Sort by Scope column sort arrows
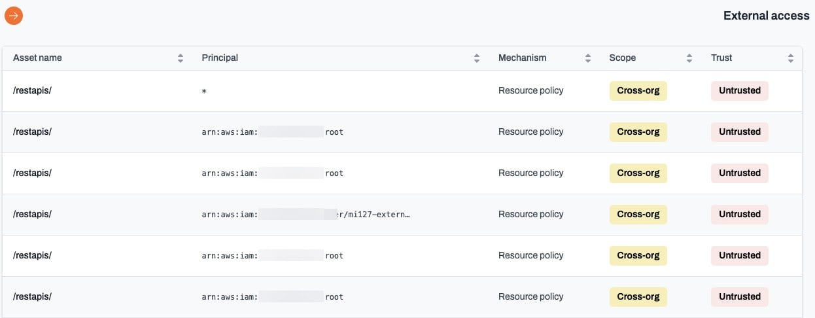This screenshot has width=815, height=318. click(689, 58)
